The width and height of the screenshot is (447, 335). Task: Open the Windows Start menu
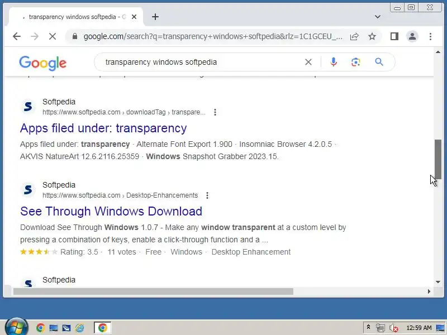click(x=17, y=327)
